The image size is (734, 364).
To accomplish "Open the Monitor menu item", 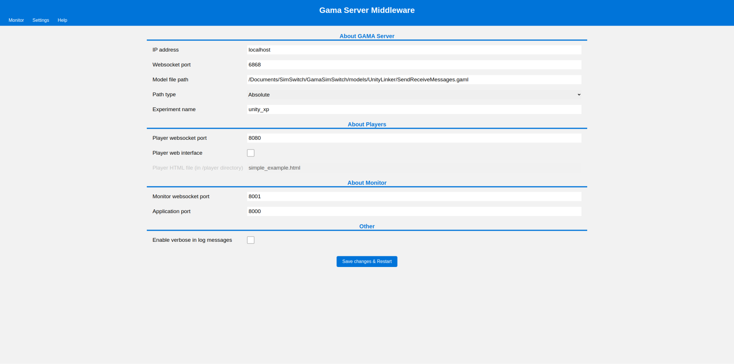I will [x=16, y=20].
